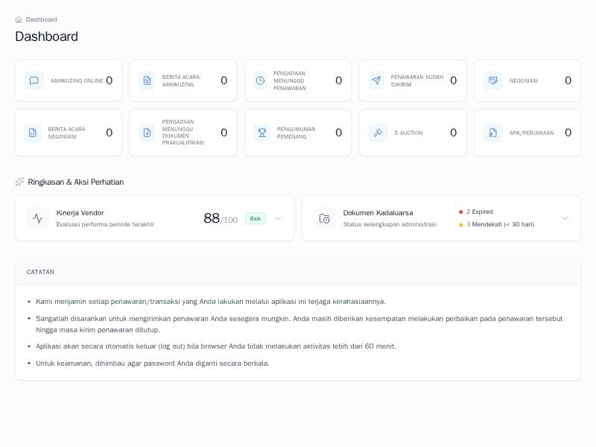Image resolution: width=596 pixels, height=447 pixels.
Task: Click the Berita Acara Aanwijzing document icon
Action: [147, 80]
